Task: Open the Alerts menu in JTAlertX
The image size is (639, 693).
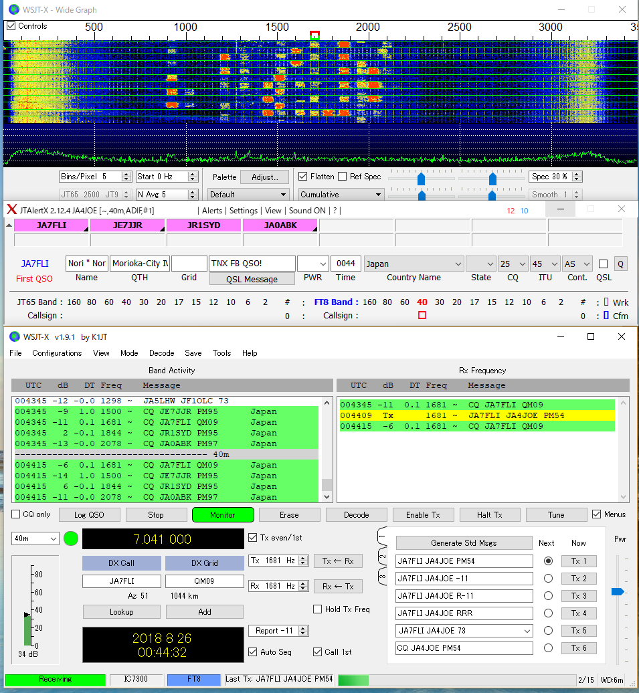Action: (x=212, y=211)
